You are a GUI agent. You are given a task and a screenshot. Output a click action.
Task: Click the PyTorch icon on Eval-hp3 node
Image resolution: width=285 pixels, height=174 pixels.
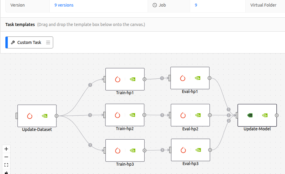click(x=183, y=150)
